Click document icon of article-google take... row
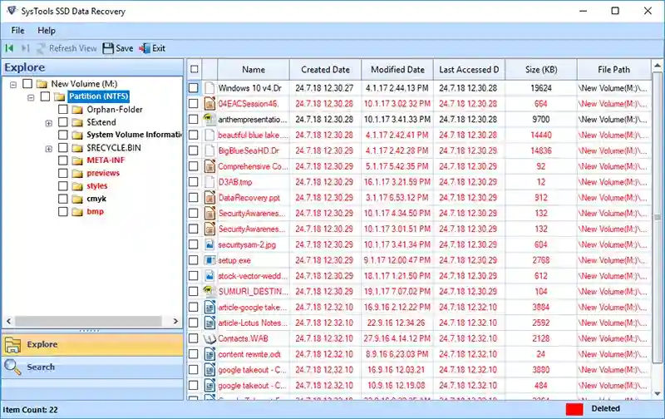This screenshot has width=665, height=419. [x=209, y=307]
